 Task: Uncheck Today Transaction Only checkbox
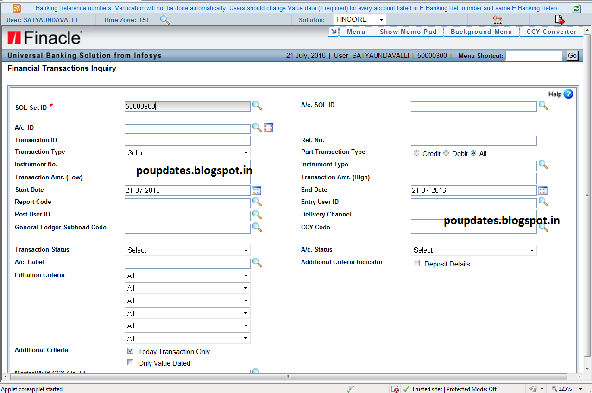131,351
